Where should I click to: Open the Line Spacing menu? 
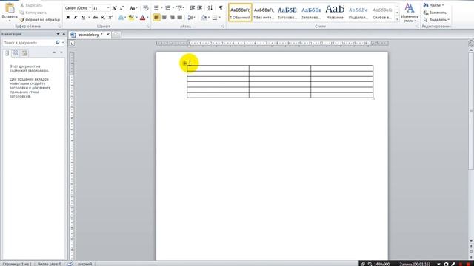click(x=191, y=18)
